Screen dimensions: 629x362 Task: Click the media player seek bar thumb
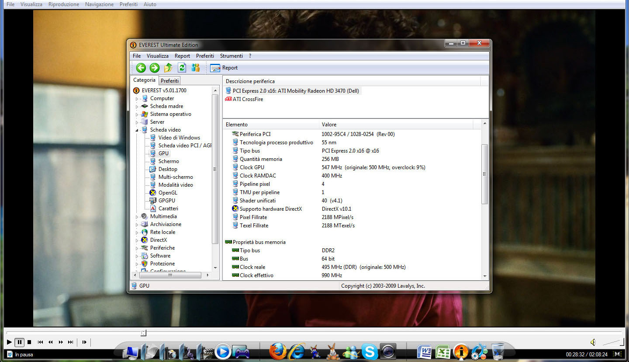[x=143, y=333]
